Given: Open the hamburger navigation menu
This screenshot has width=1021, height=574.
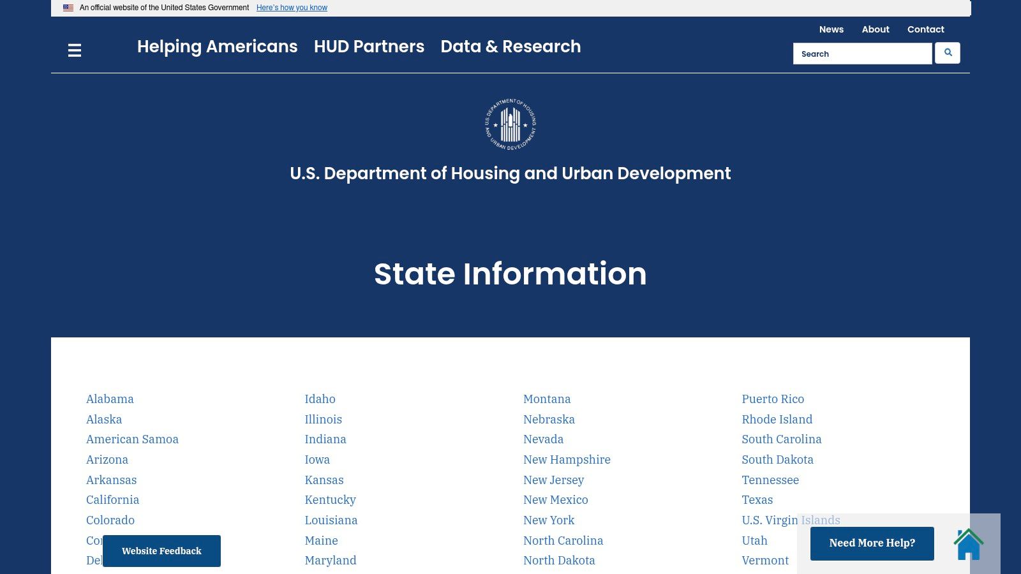Looking at the screenshot, I should [75, 50].
